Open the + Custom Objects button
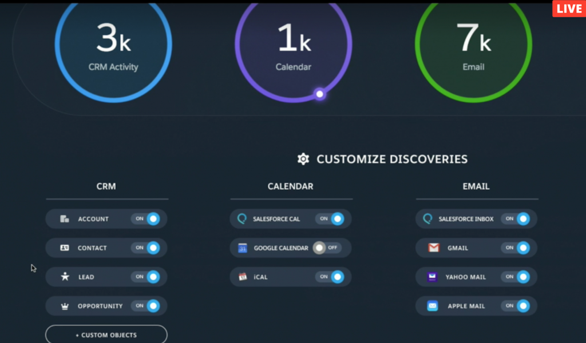This screenshot has width=586, height=343. click(106, 334)
